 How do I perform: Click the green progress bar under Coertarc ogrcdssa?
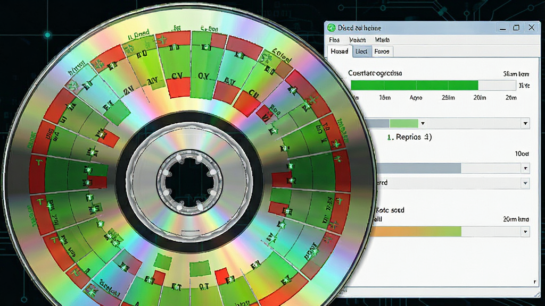[x=414, y=85]
